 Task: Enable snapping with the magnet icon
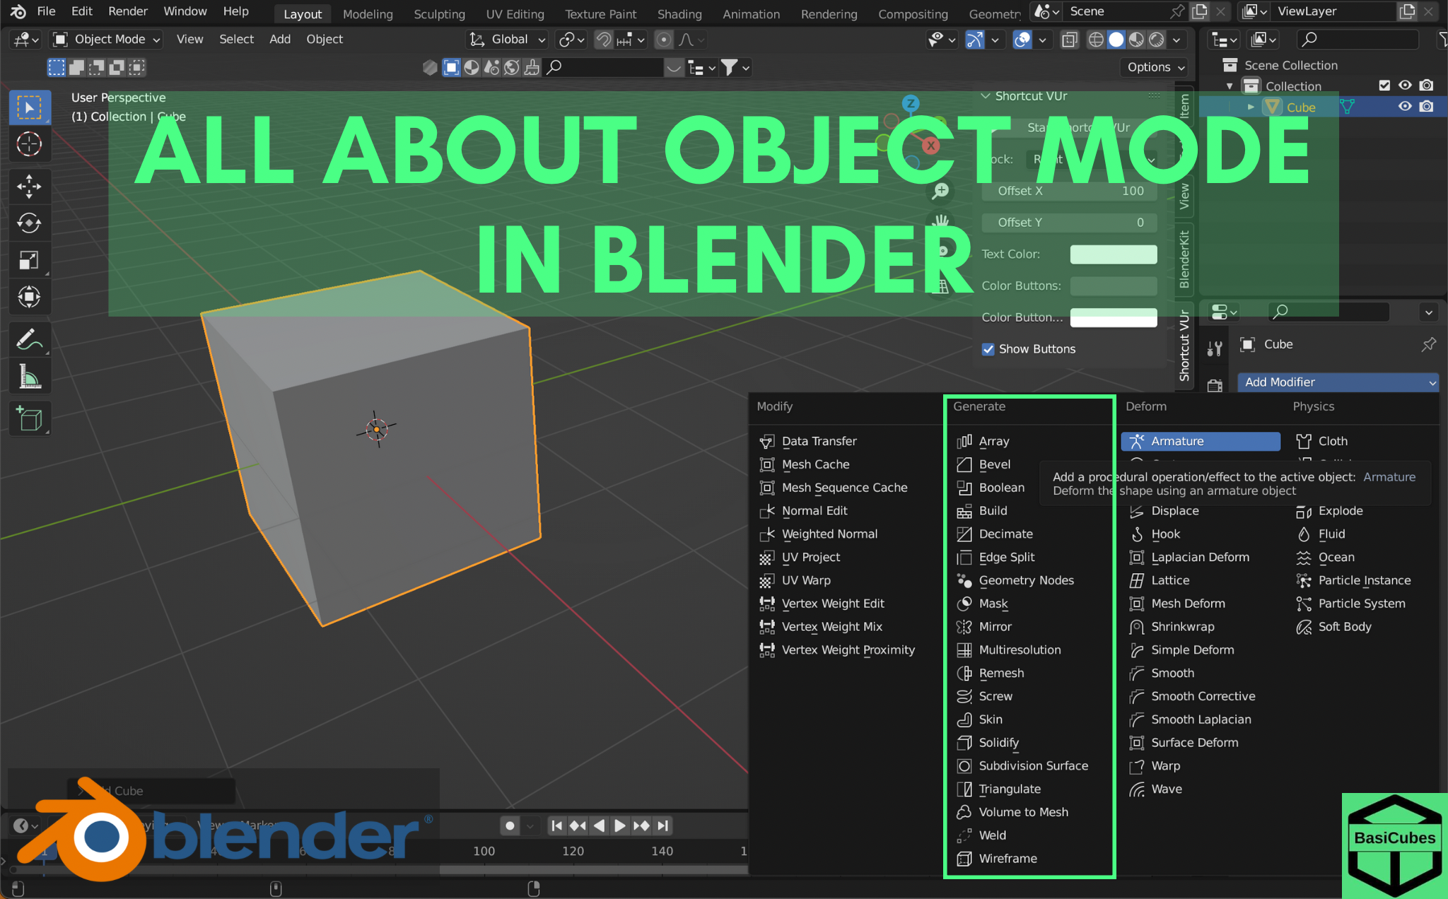tap(603, 40)
